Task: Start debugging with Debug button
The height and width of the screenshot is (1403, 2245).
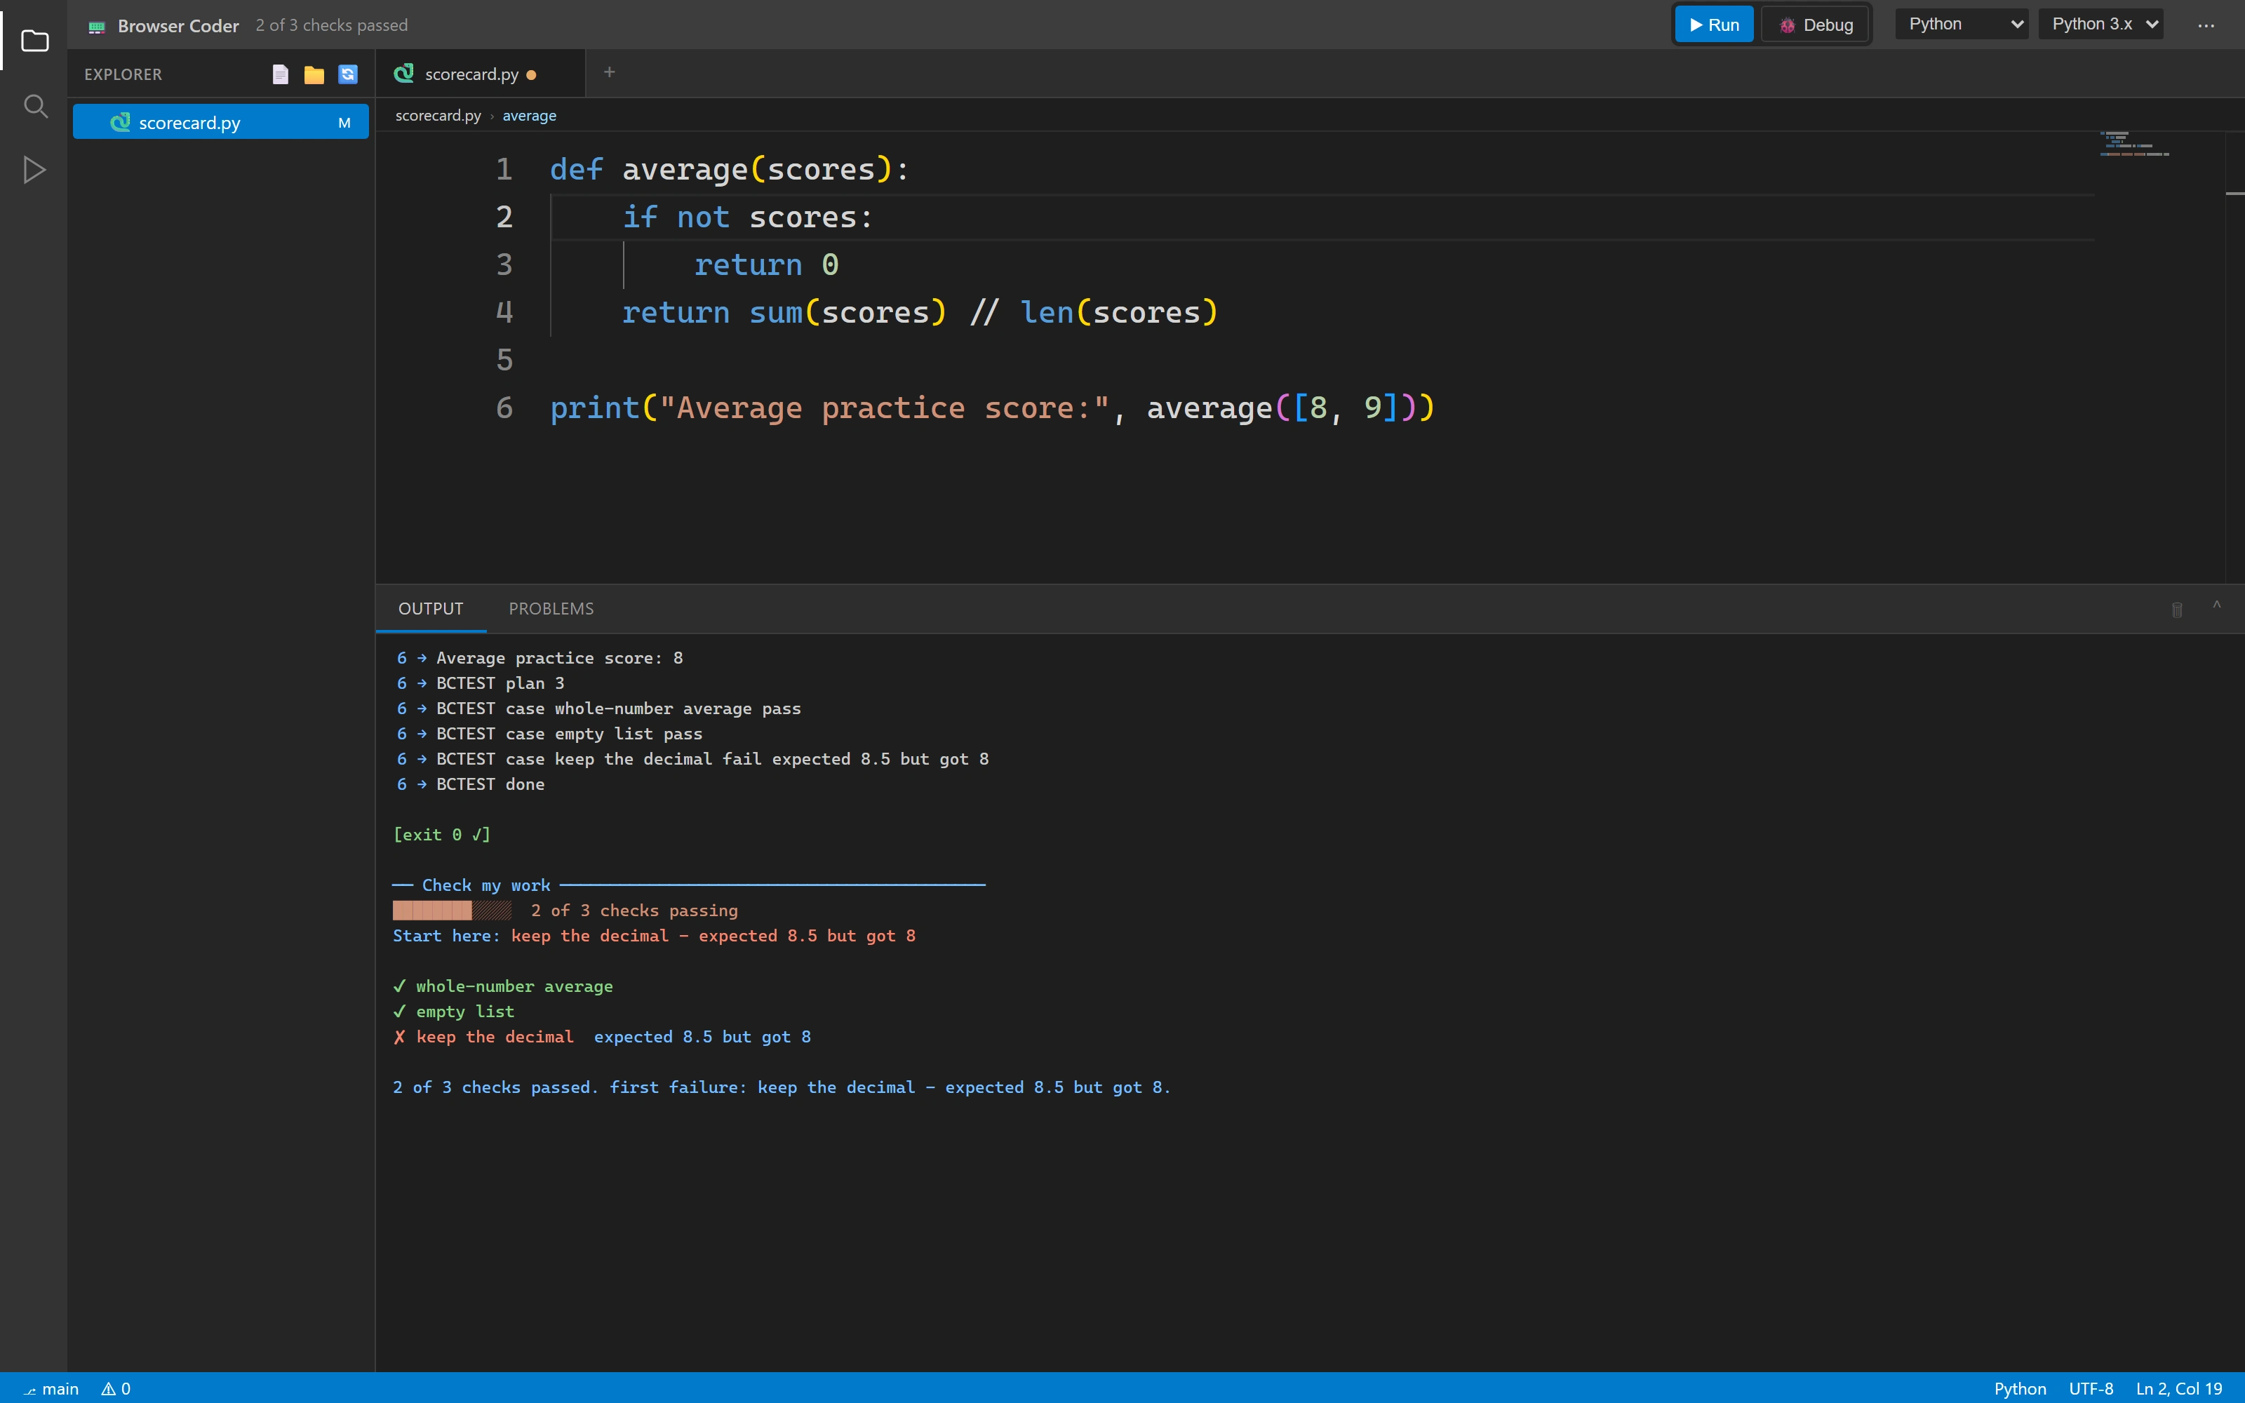Action: 1816,25
